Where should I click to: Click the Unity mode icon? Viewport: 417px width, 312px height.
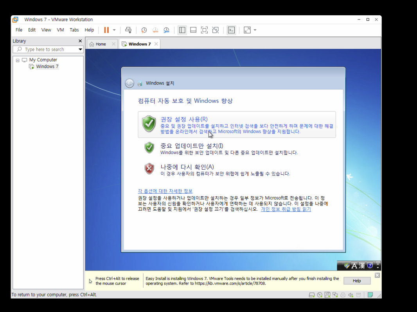[x=216, y=30]
